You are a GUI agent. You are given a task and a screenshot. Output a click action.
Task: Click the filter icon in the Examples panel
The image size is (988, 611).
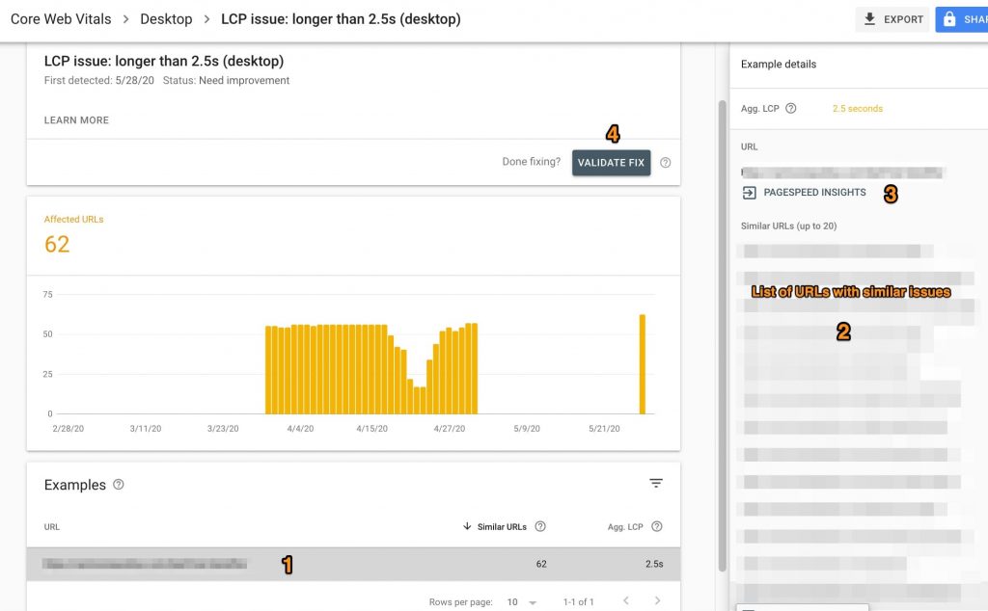pyautogui.click(x=656, y=484)
